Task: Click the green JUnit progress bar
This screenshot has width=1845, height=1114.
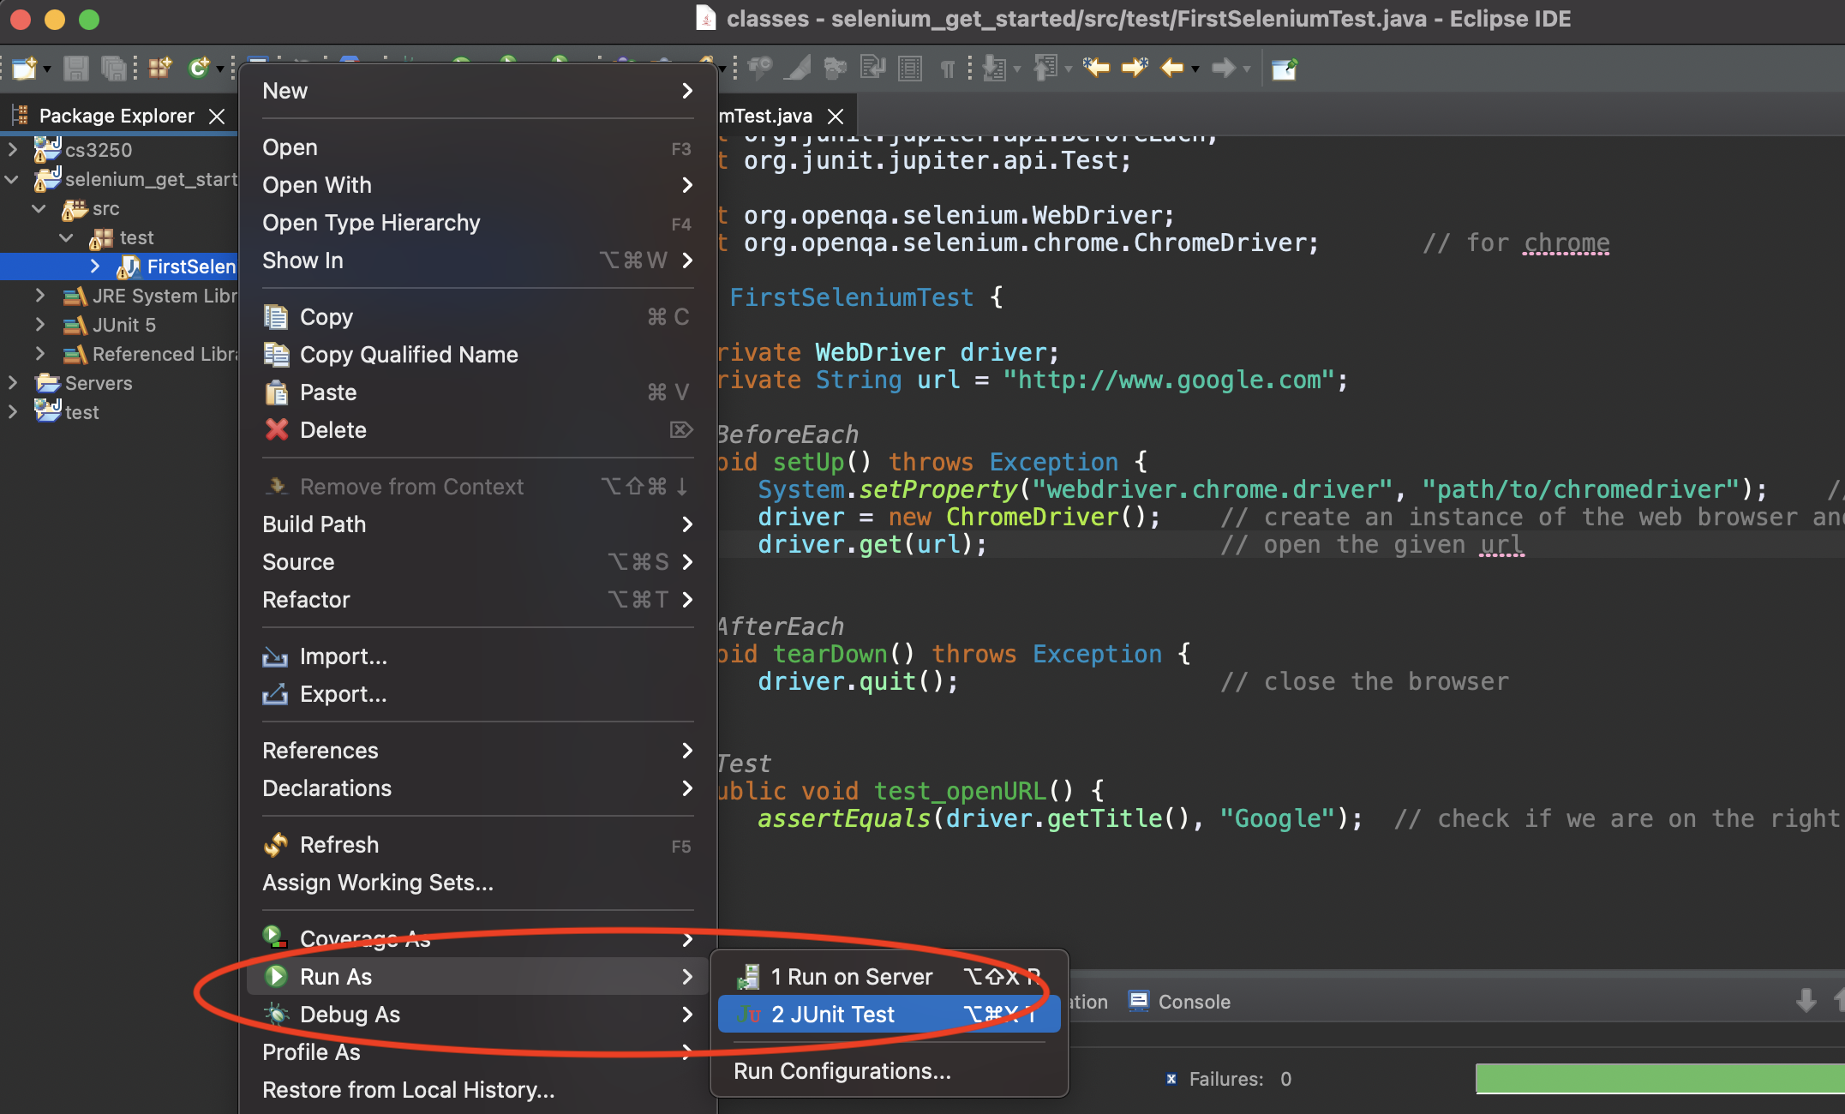Action: pyautogui.click(x=1660, y=1079)
